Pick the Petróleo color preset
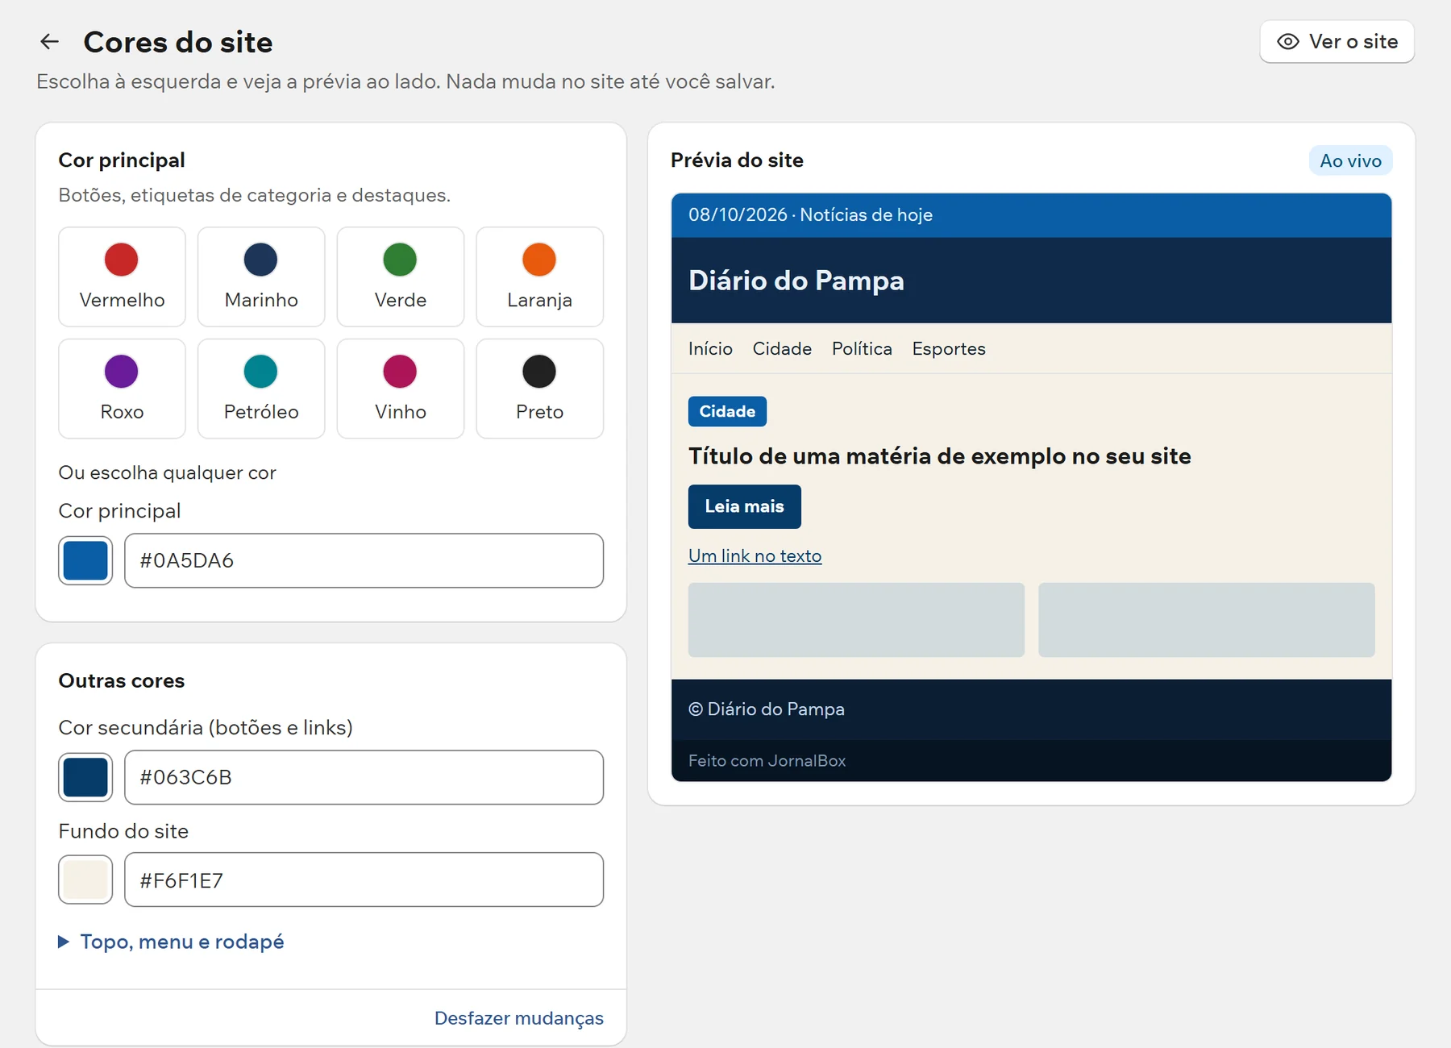This screenshot has height=1048, width=1451. pos(261,389)
